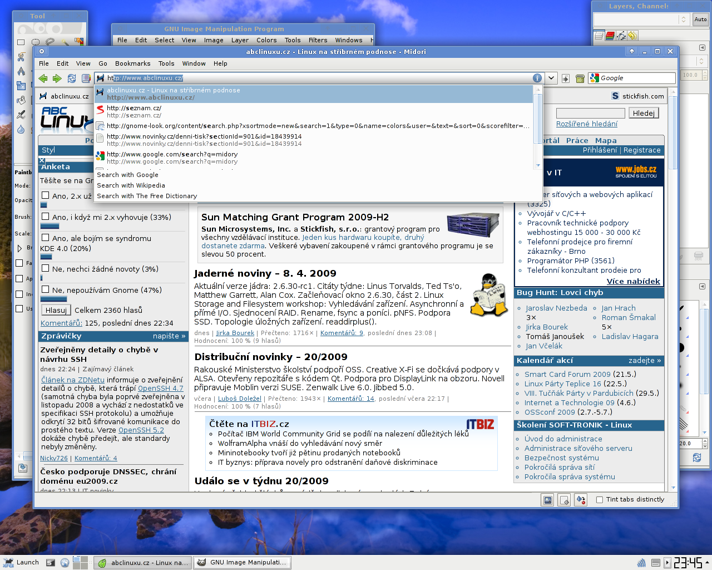Viewport: 712px width, 570px height.
Task: Click the go-to arrow icon beside address dropdown
Action: tap(566, 78)
